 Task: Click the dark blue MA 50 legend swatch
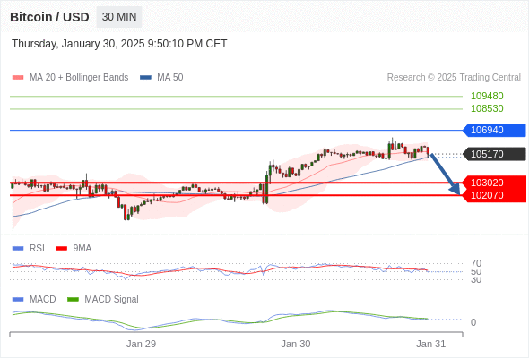point(146,78)
